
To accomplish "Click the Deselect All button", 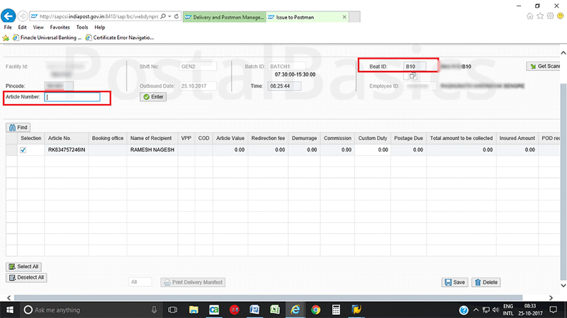I will pyautogui.click(x=26, y=278).
